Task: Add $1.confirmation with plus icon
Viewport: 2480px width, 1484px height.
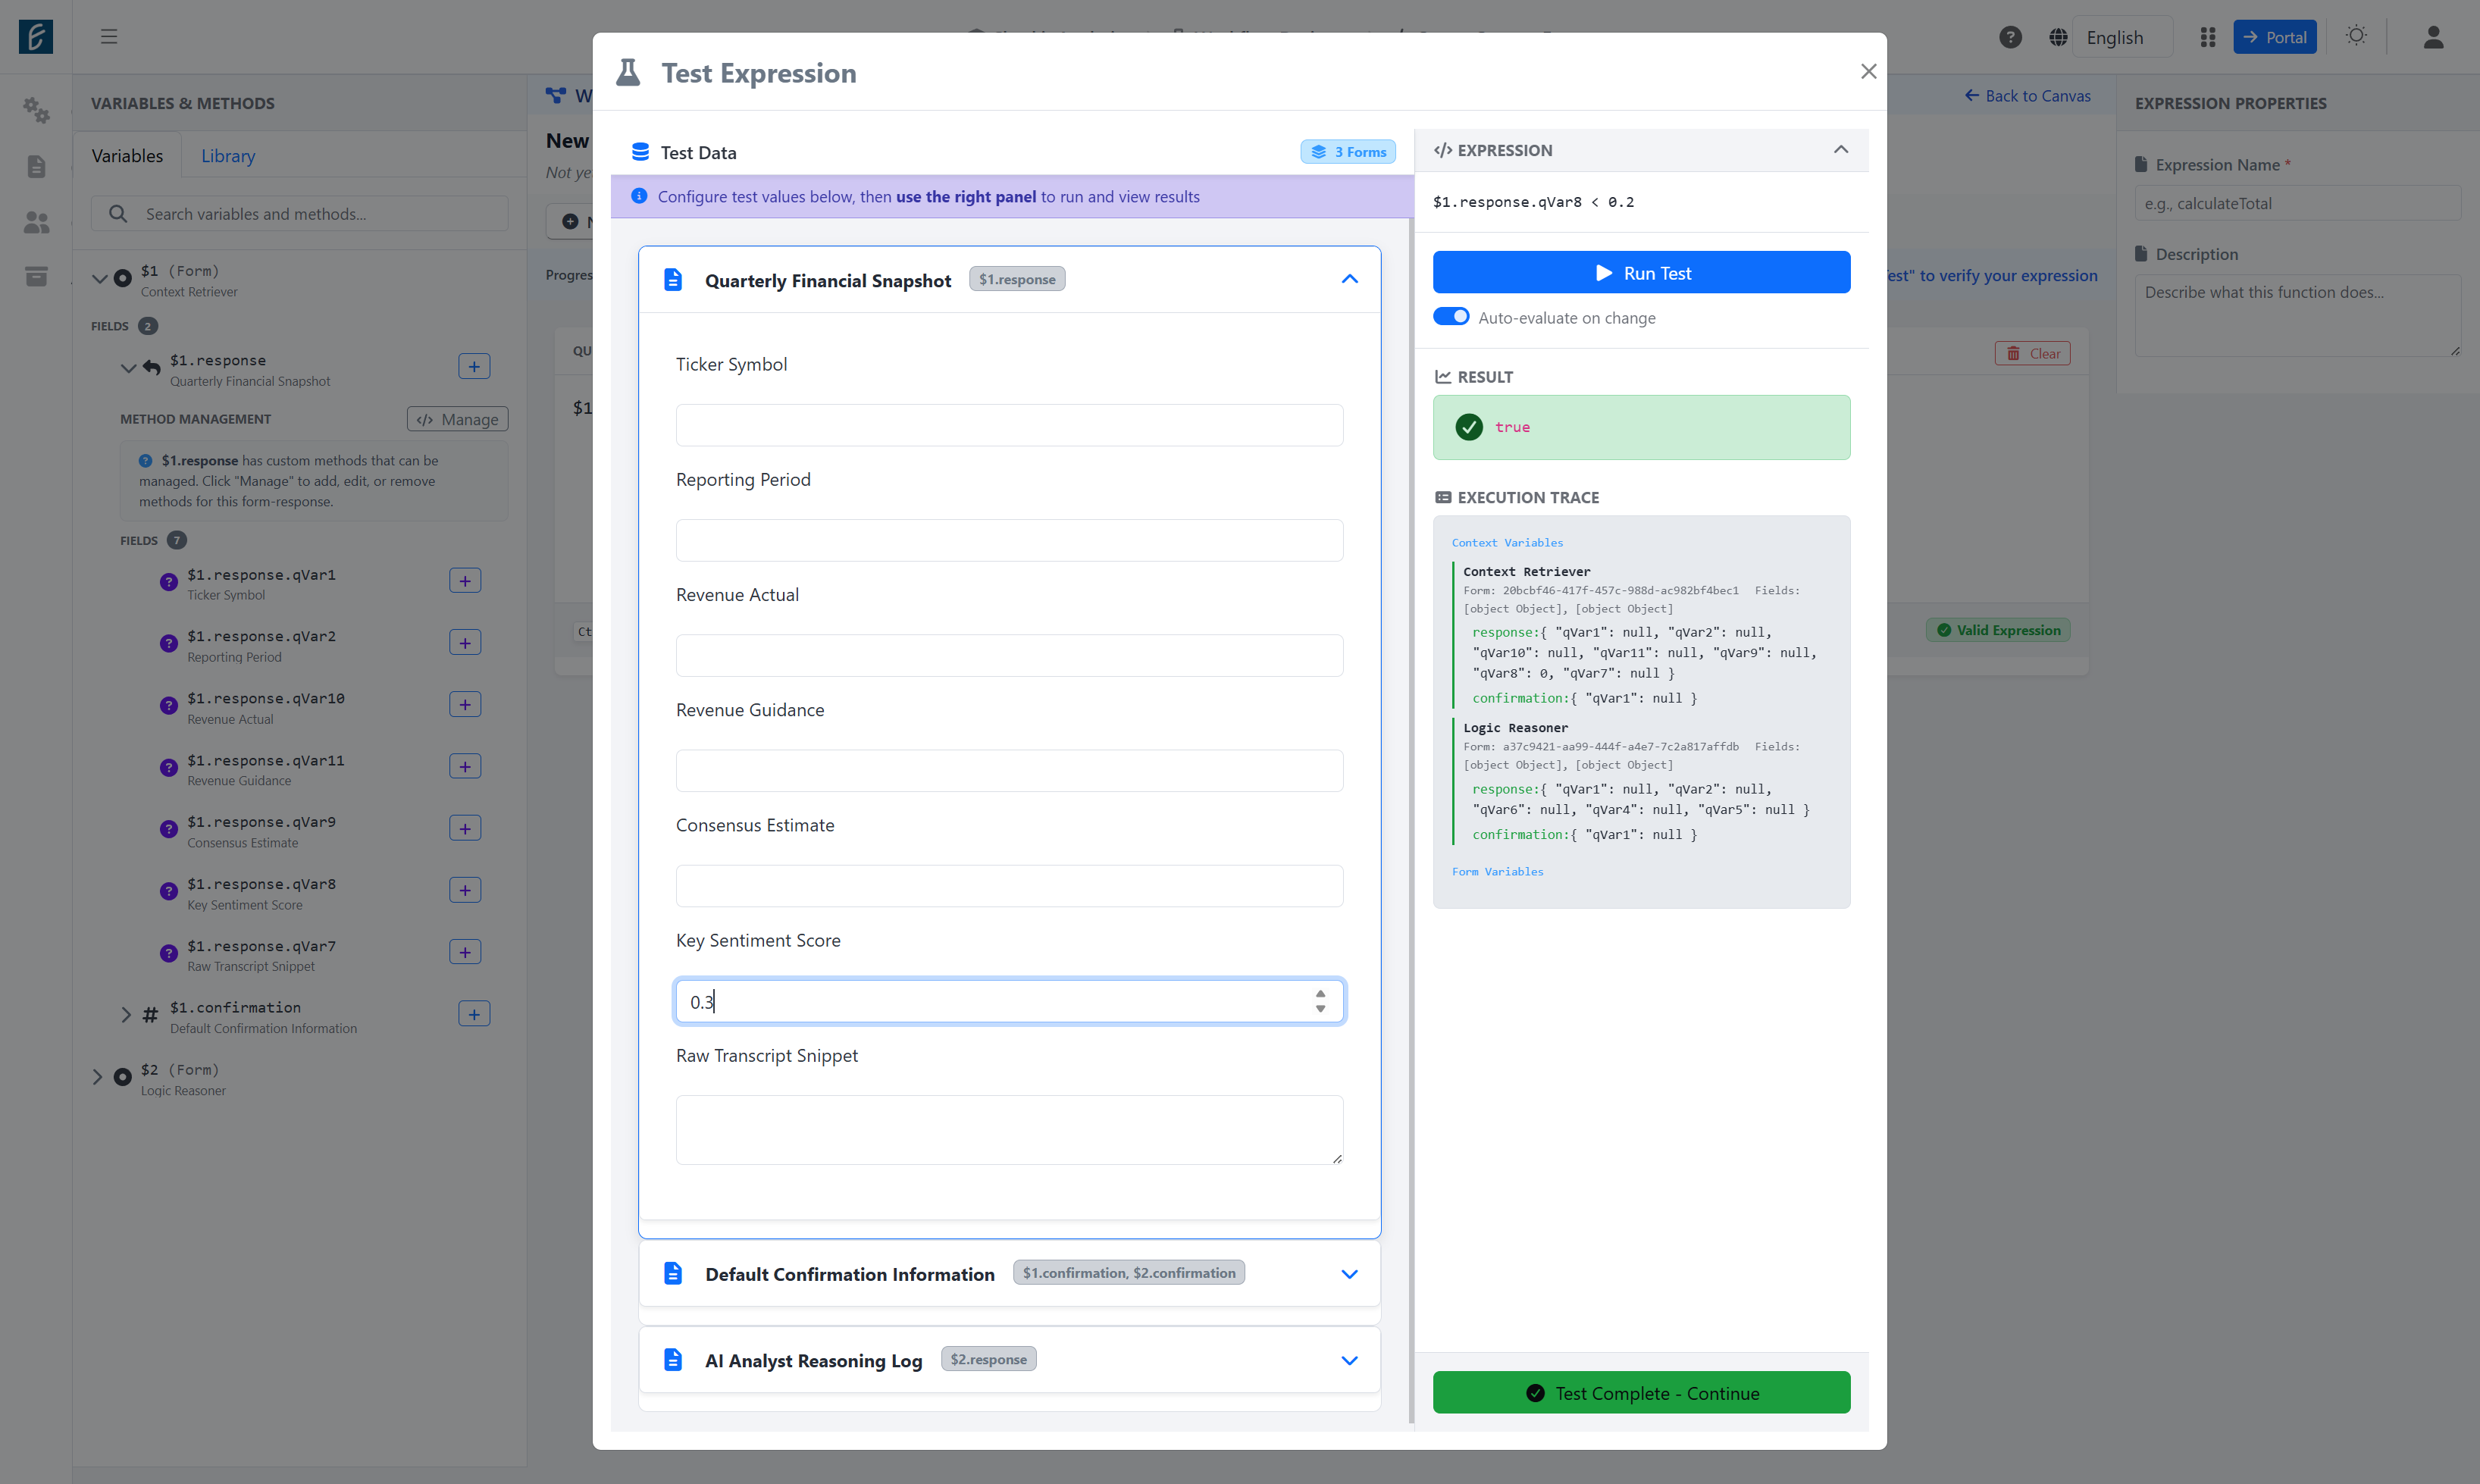Action: [474, 1014]
